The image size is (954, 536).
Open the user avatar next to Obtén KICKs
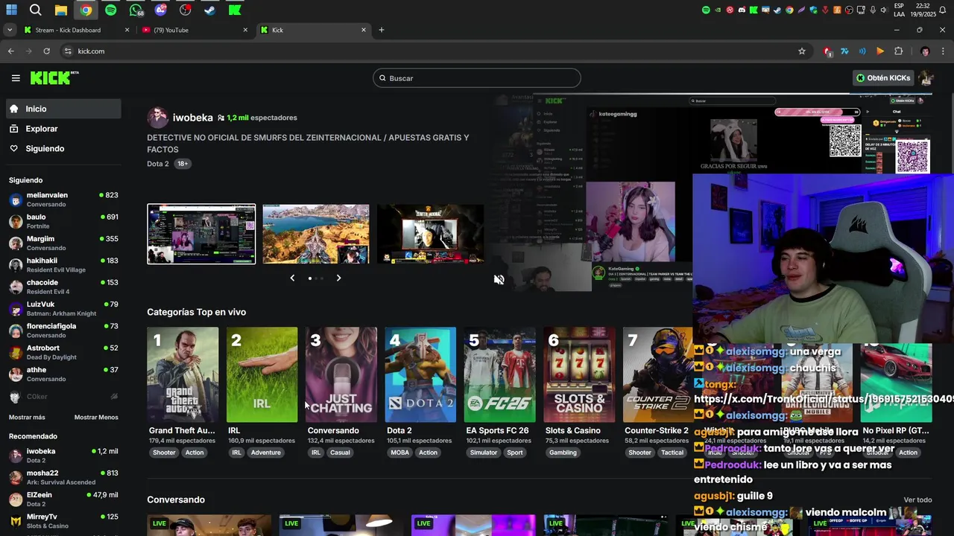tap(926, 77)
